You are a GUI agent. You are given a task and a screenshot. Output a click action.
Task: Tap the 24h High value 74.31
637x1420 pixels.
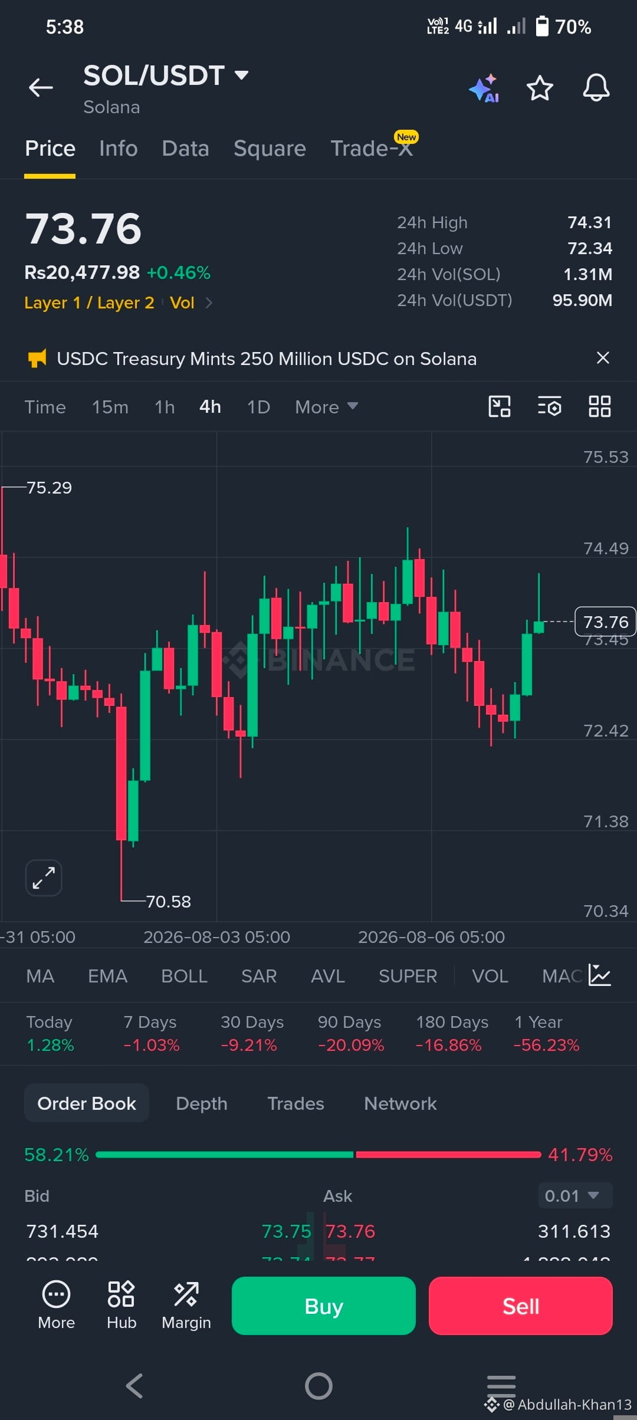coord(590,222)
